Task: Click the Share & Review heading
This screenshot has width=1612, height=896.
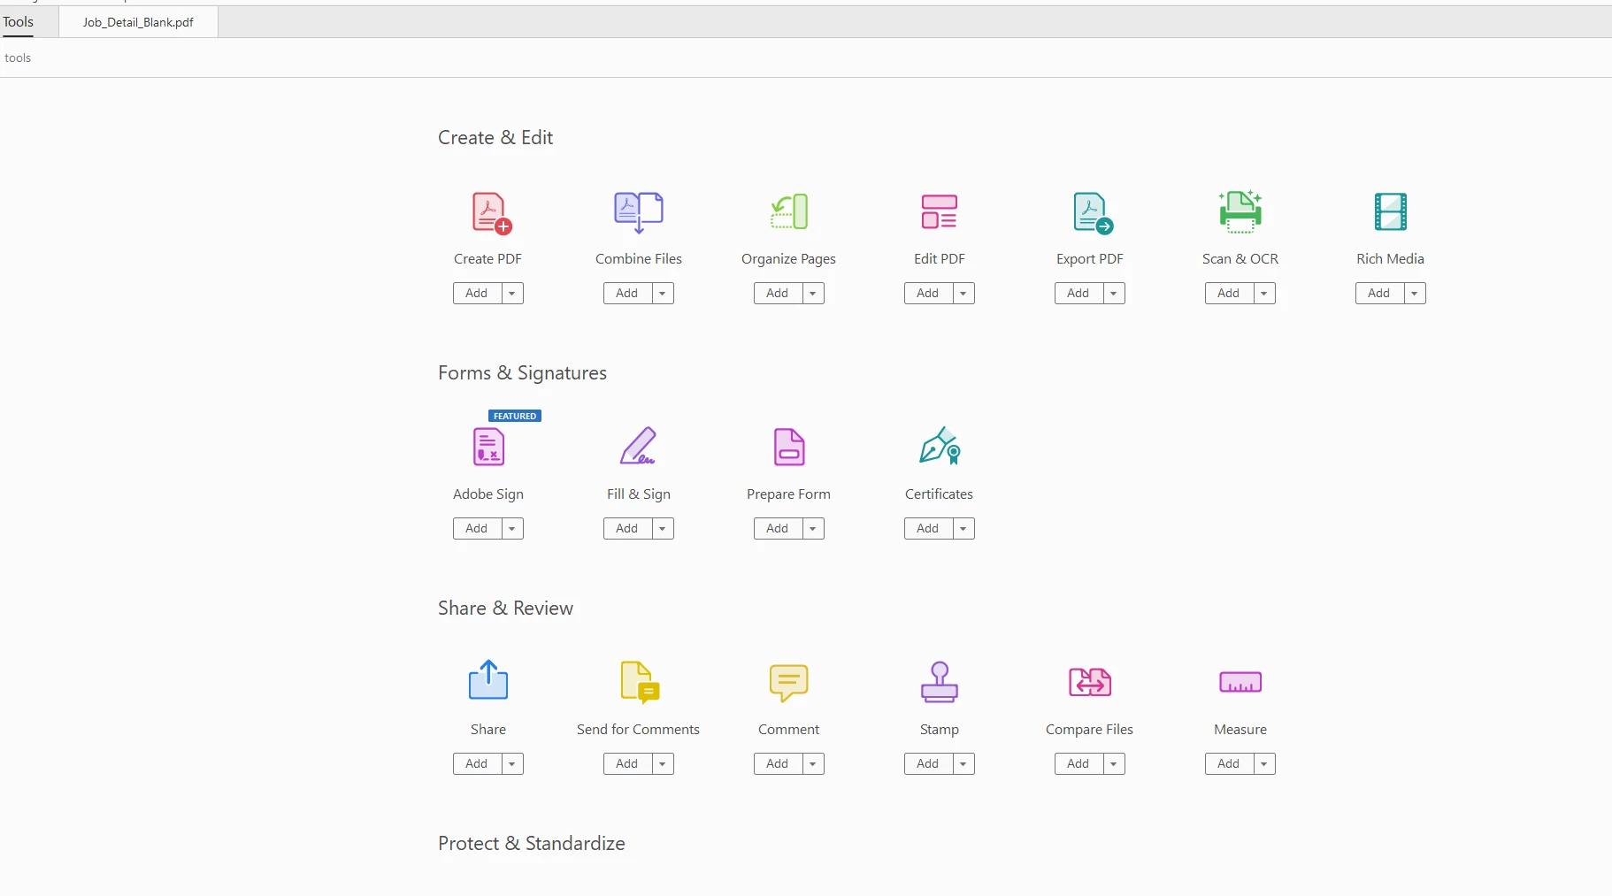Action: tap(505, 609)
